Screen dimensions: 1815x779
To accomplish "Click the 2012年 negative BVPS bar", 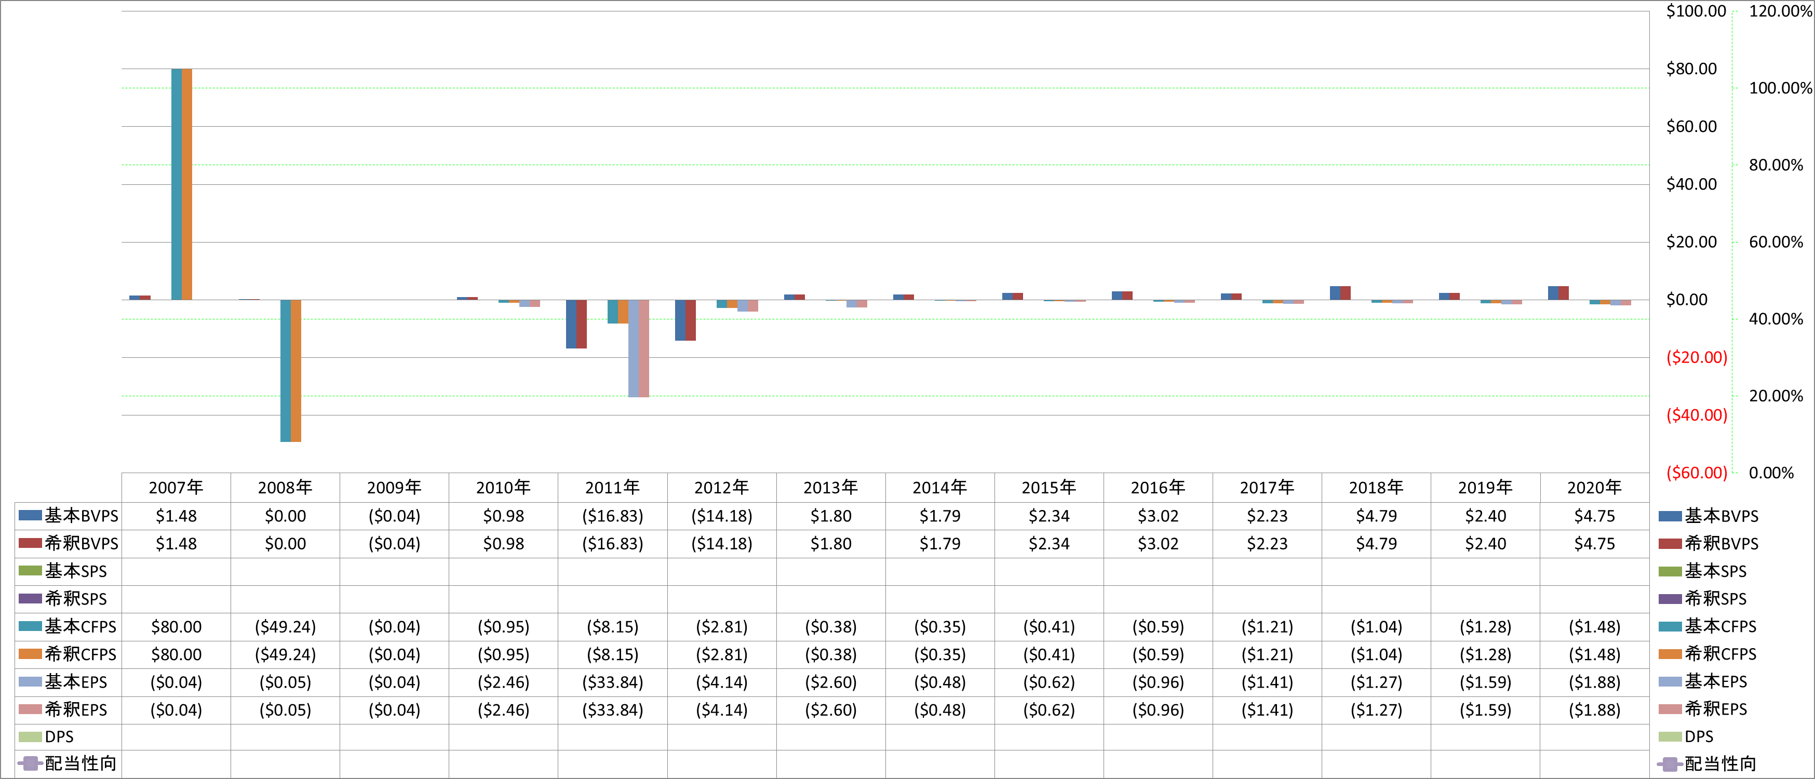I will point(685,320).
